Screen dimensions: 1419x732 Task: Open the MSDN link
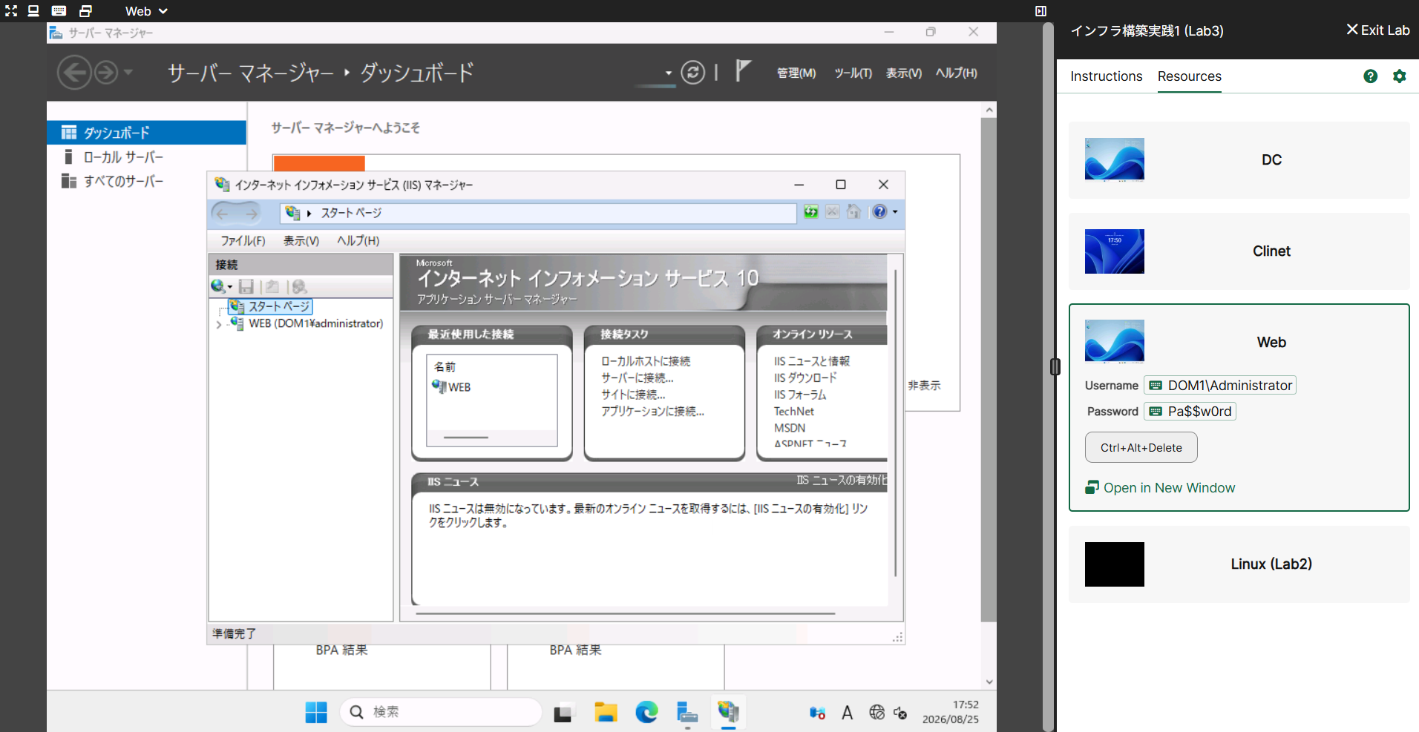pyautogui.click(x=790, y=428)
